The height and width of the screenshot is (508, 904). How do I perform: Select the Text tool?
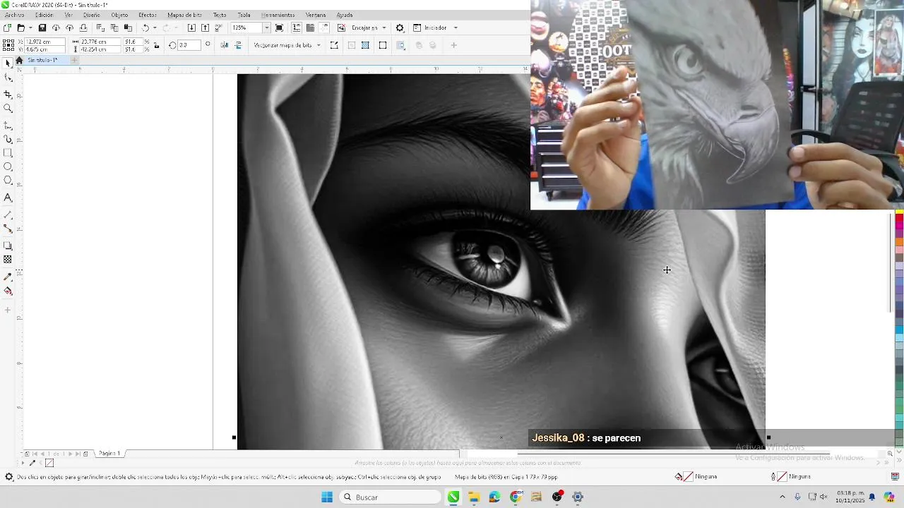pyautogui.click(x=8, y=198)
